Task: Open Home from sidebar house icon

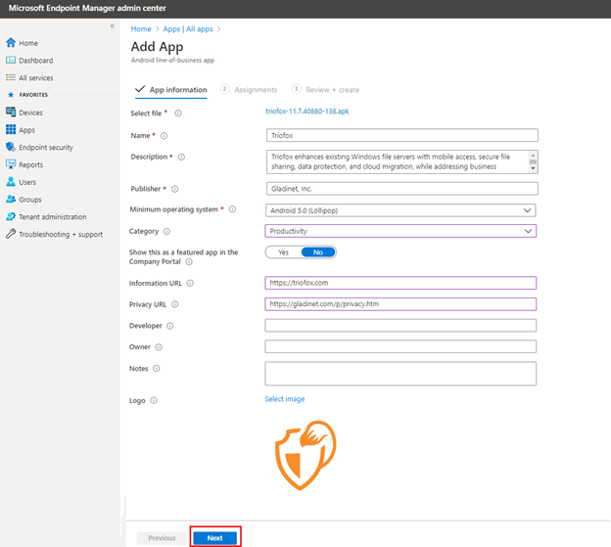Action: (x=11, y=43)
